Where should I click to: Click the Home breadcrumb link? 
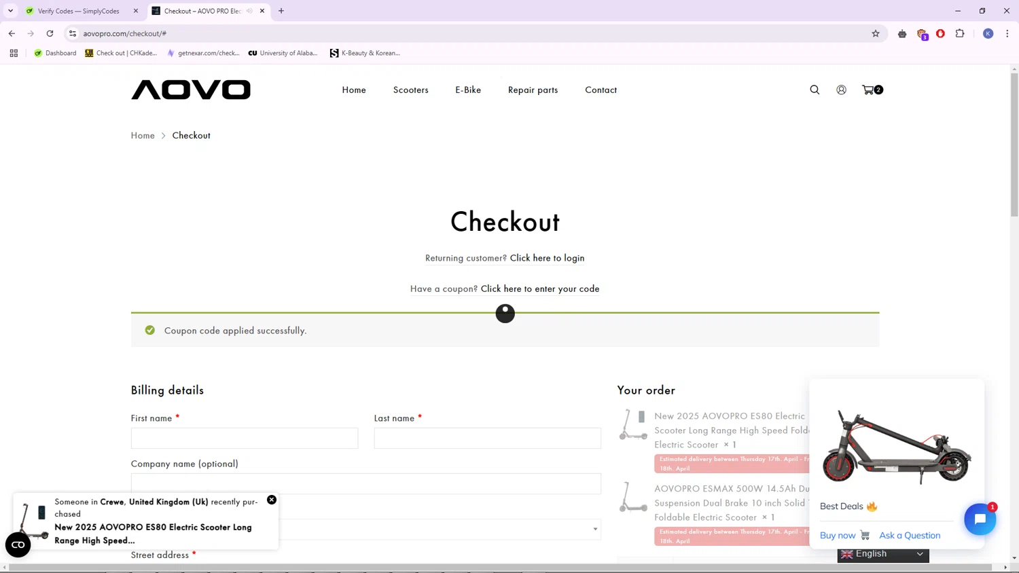tap(143, 135)
